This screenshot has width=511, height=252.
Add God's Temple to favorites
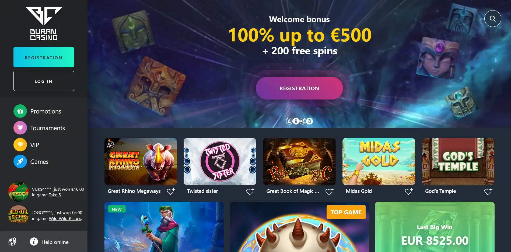(488, 191)
